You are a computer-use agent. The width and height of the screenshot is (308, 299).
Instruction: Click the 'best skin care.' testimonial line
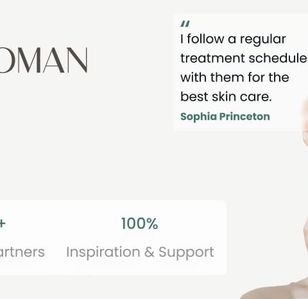click(x=226, y=97)
